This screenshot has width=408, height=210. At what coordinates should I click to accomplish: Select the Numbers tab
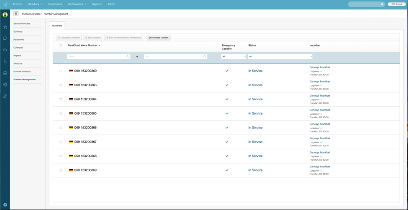click(x=57, y=26)
